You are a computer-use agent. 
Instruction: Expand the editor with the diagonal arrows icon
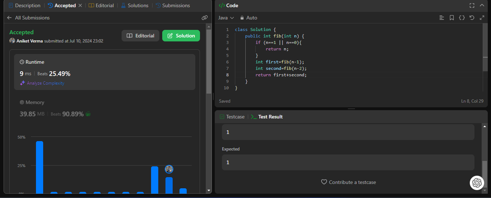482,18
